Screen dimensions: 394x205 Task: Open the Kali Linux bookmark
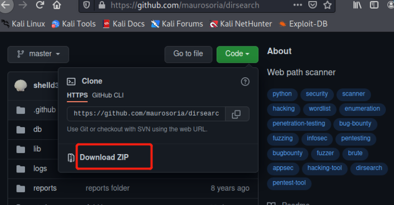pyautogui.click(x=23, y=24)
